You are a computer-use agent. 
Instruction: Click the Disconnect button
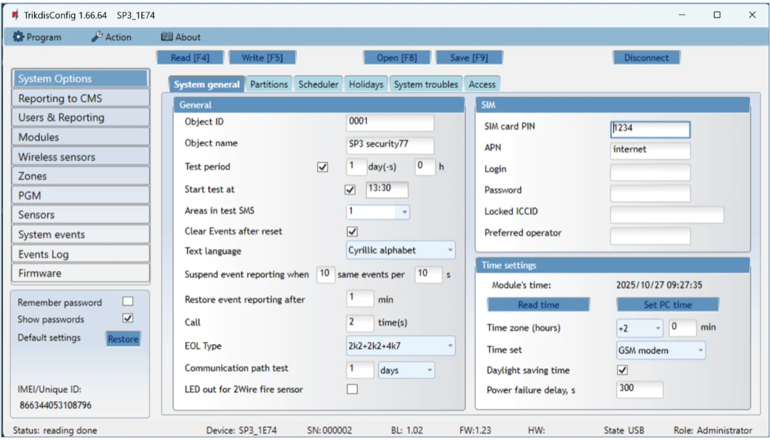pos(646,58)
